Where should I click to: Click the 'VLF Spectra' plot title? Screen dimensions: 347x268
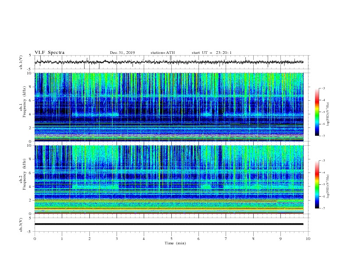[50, 53]
